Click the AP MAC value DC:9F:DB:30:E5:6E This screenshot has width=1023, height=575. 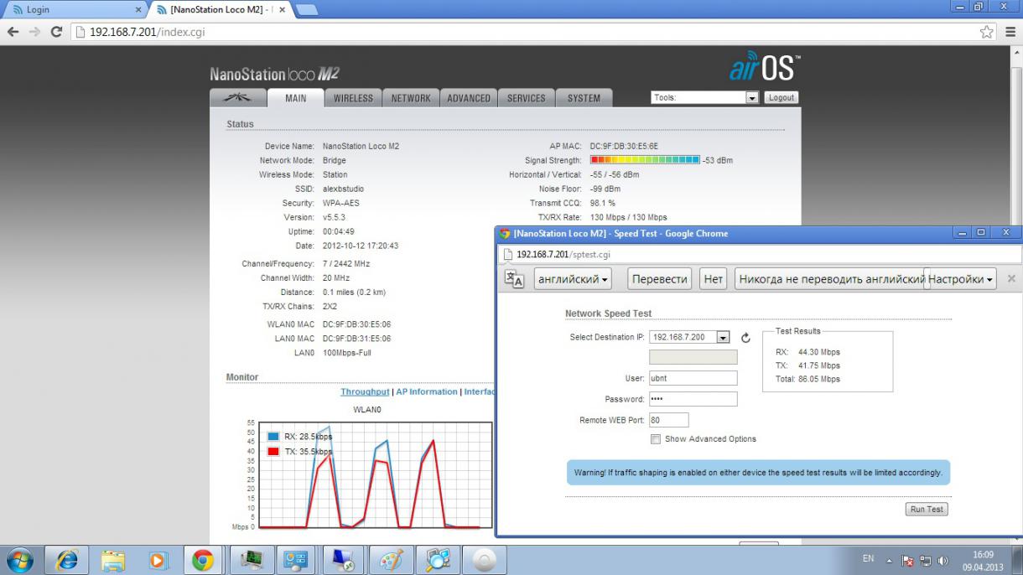coord(624,146)
